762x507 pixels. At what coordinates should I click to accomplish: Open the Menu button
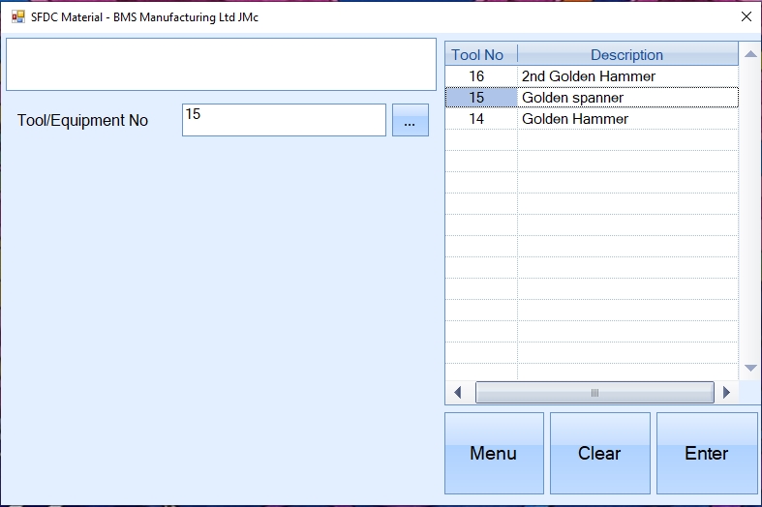coord(494,454)
